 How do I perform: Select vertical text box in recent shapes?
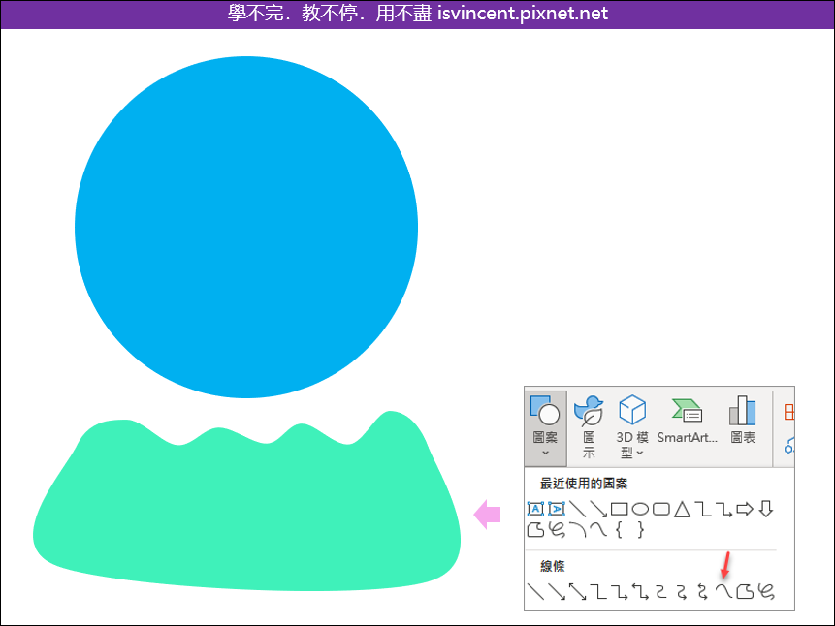point(557,509)
